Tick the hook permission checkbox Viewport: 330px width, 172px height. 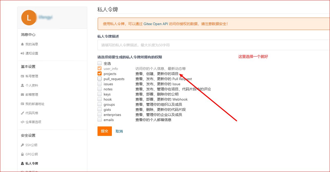coord(100,99)
